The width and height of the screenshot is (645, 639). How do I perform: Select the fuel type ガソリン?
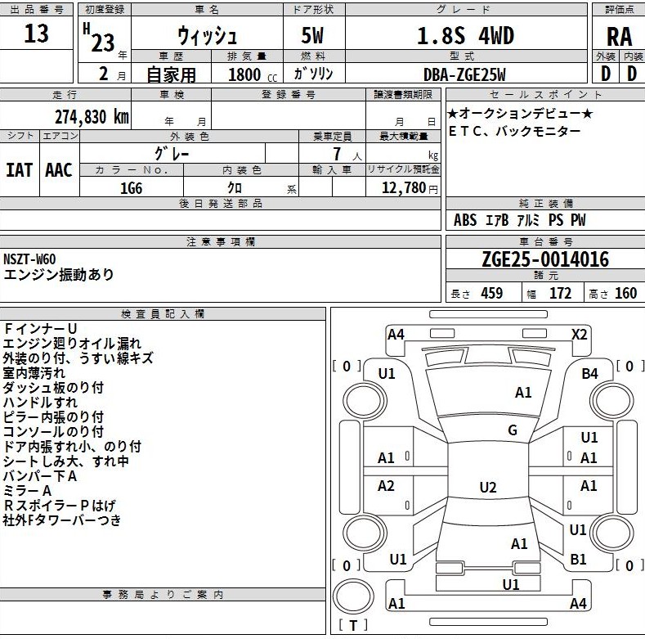tap(313, 74)
